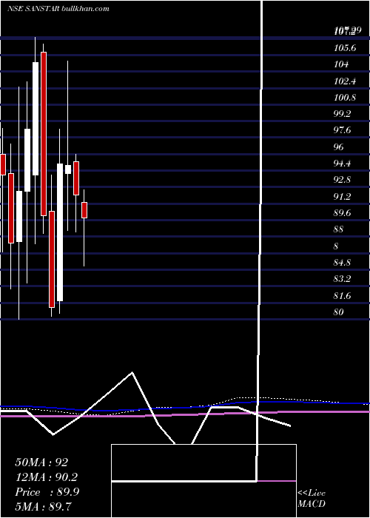Click the 'Price : 89.9' readout
Image resolution: width=370 pixels, height=518 pixels.
47,492
